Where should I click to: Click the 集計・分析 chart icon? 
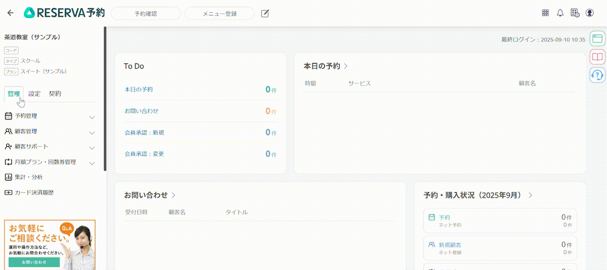pyautogui.click(x=8, y=177)
